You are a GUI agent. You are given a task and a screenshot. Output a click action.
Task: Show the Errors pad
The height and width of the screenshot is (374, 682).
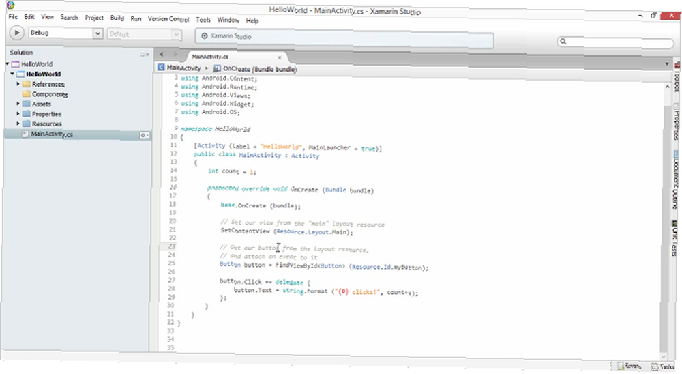click(x=629, y=366)
